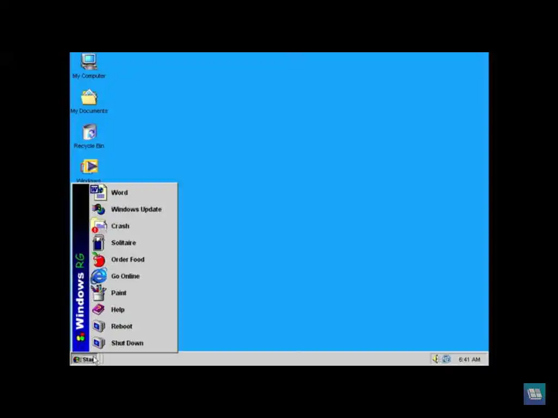
Task: Click the Help book icon
Action: point(99,310)
